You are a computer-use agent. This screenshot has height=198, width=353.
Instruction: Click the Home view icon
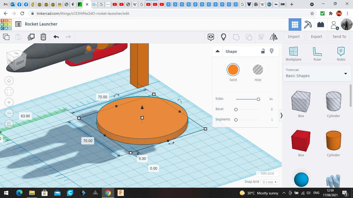(9, 81)
